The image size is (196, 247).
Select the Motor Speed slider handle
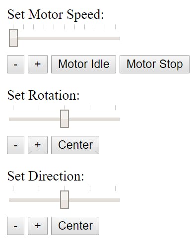tap(13, 38)
